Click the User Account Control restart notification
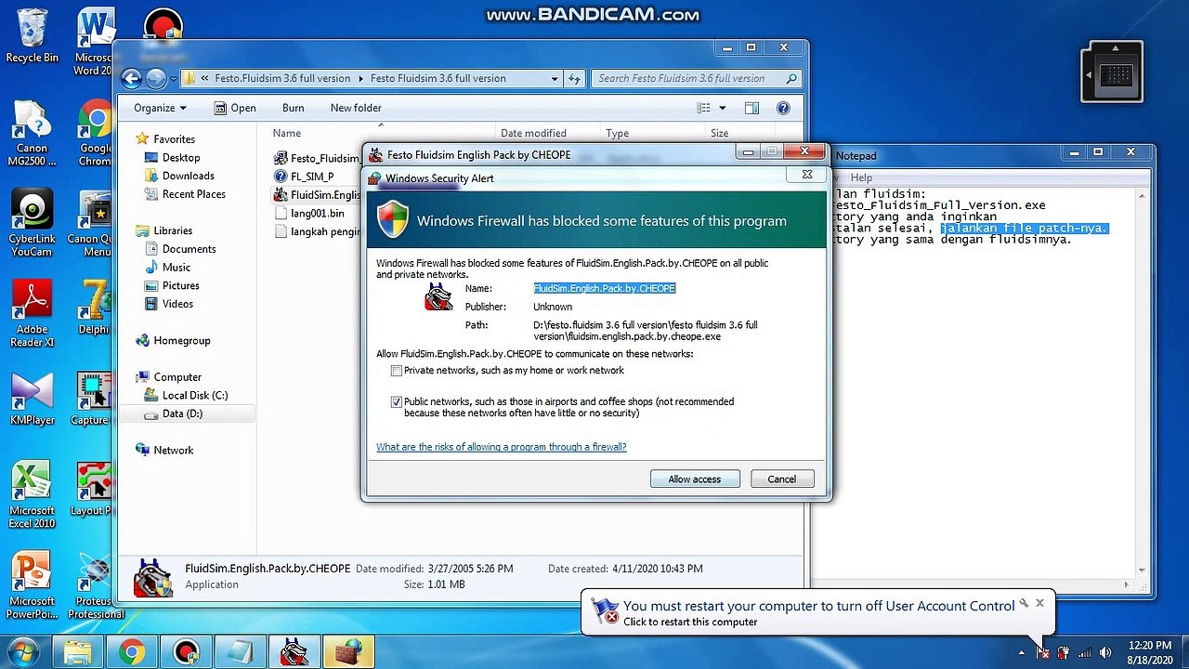1189x669 pixels. [x=818, y=613]
